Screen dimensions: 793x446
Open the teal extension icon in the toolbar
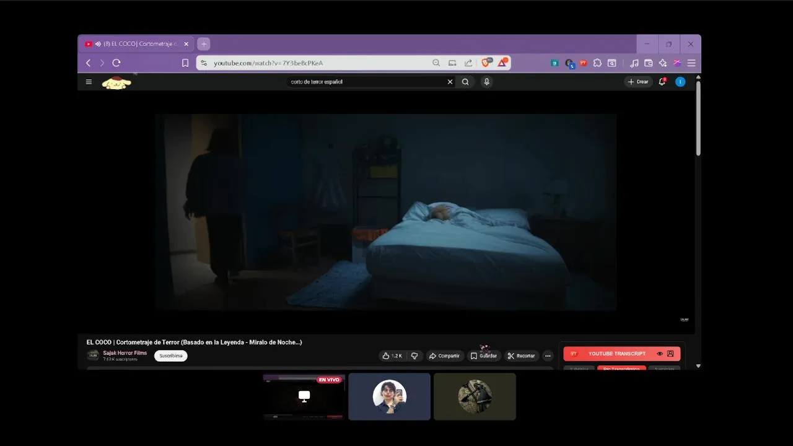click(x=554, y=63)
